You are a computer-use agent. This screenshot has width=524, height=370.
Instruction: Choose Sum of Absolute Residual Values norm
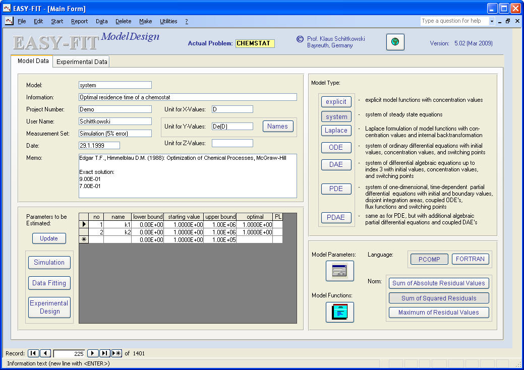click(x=438, y=283)
